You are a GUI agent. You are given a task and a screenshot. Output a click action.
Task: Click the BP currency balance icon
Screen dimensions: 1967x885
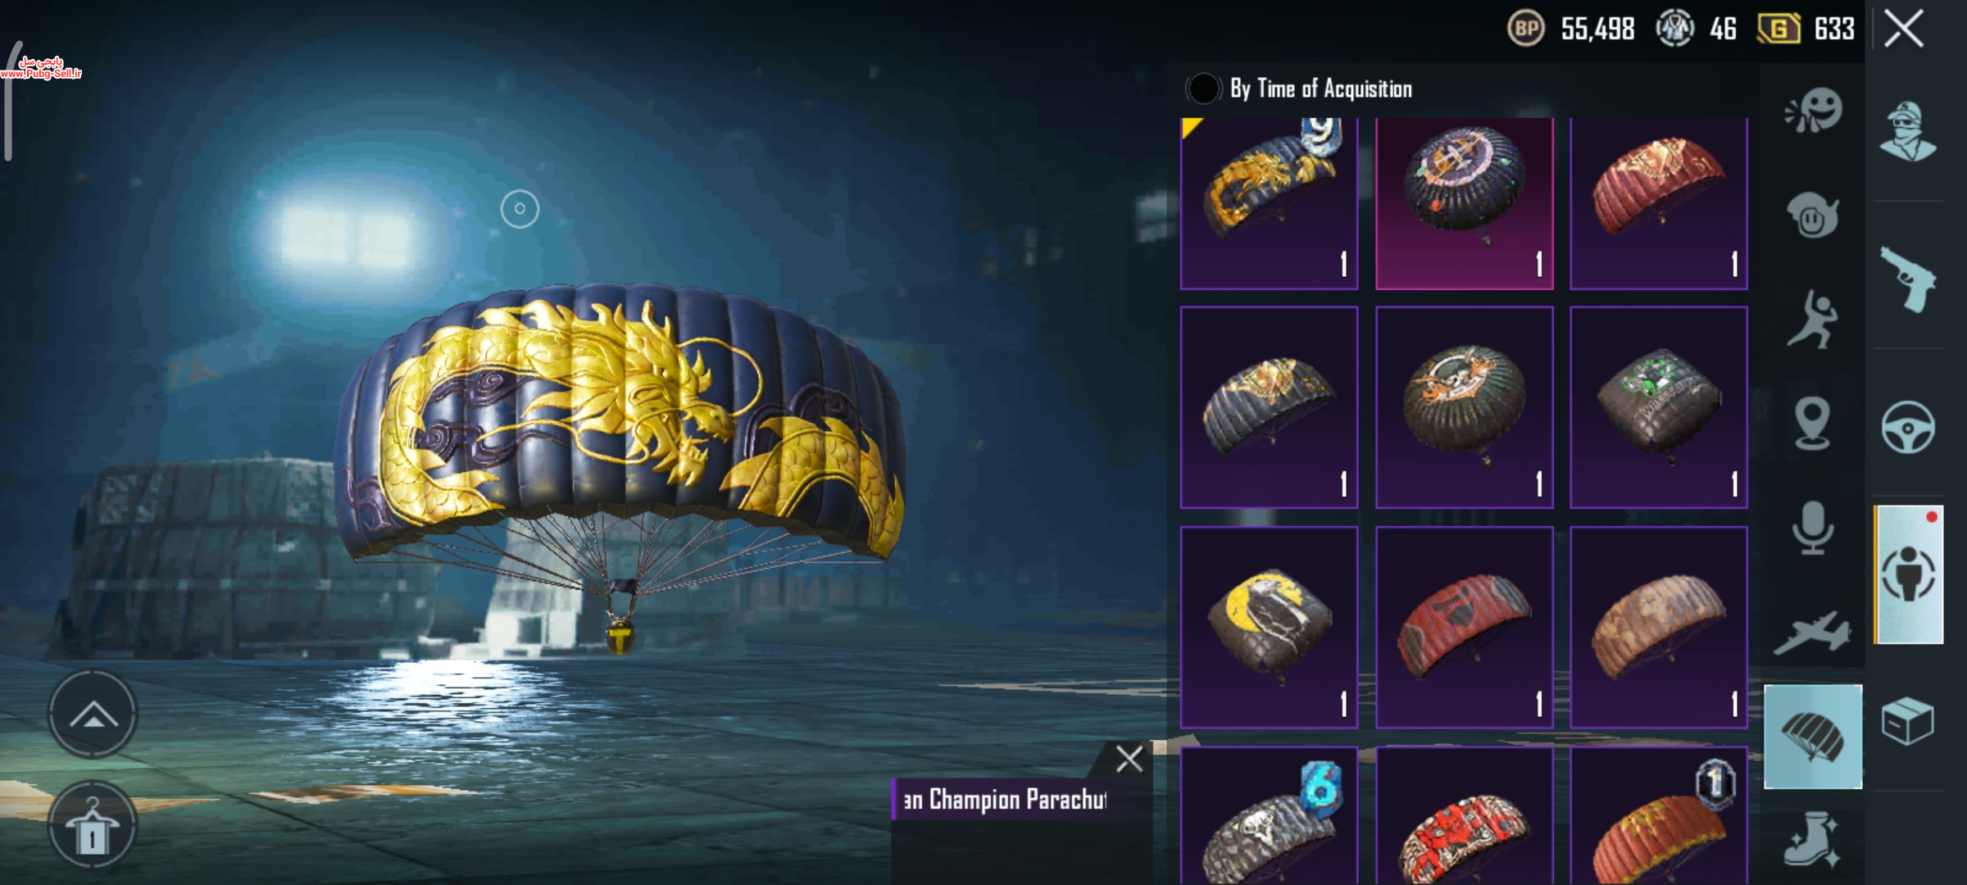(1526, 29)
